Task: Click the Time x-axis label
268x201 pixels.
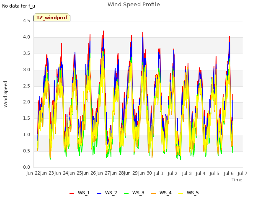Action: click(x=237, y=180)
